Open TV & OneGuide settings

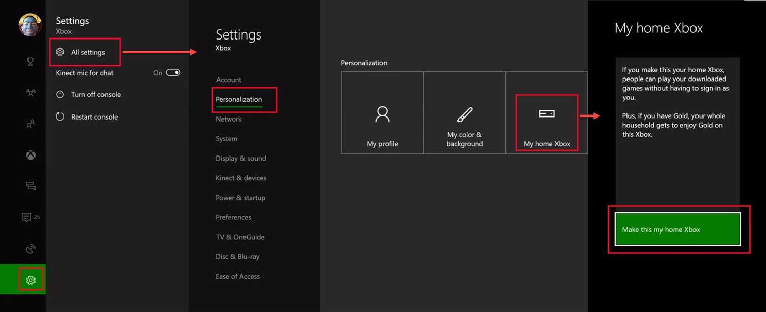(x=240, y=237)
